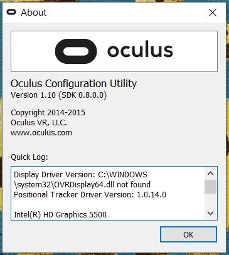Click the Display Driver Version log line
Image resolution: width=229 pixels, height=255 pixels.
click(80, 175)
